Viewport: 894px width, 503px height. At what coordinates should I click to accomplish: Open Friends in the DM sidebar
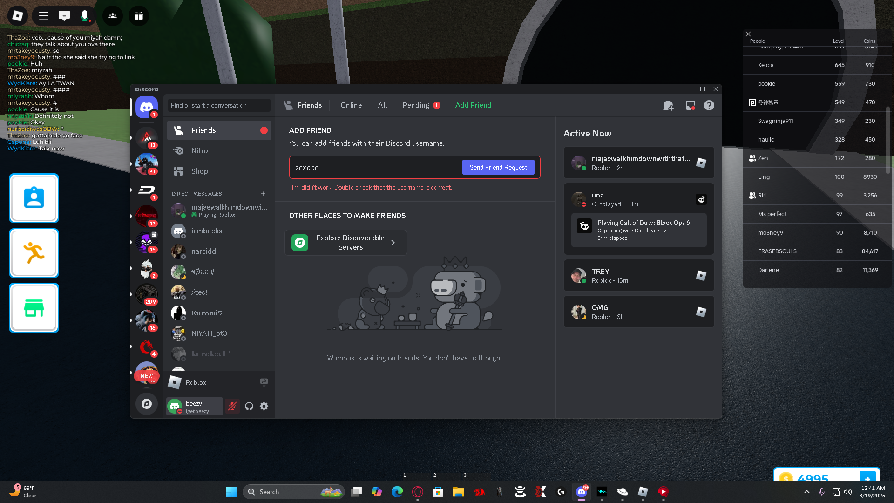219,130
